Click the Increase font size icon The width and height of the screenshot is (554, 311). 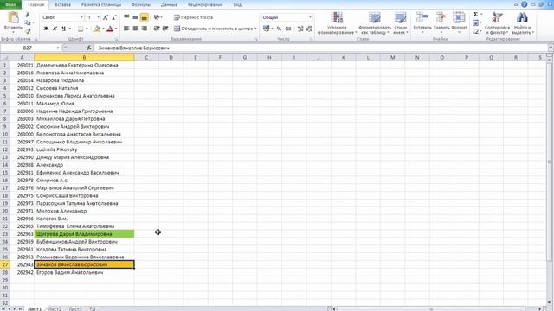pyautogui.click(x=106, y=17)
